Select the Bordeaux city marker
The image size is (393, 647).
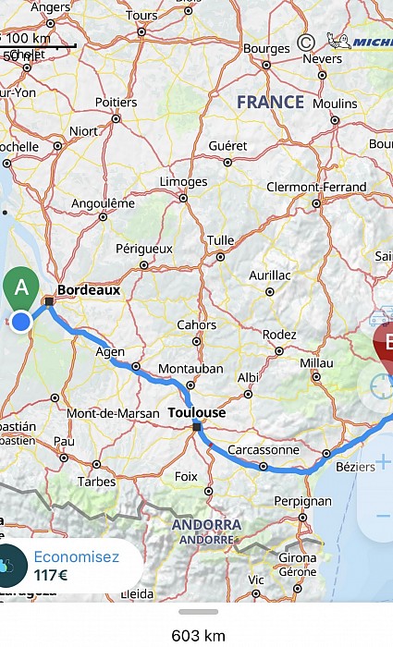point(49,301)
